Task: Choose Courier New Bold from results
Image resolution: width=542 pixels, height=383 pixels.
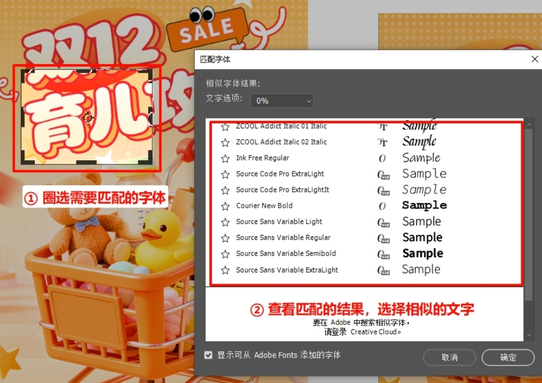Action: pyautogui.click(x=264, y=206)
